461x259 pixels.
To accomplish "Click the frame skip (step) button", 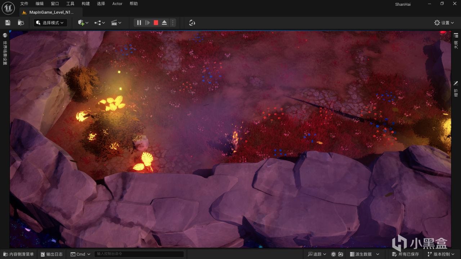I will pyautogui.click(x=148, y=23).
